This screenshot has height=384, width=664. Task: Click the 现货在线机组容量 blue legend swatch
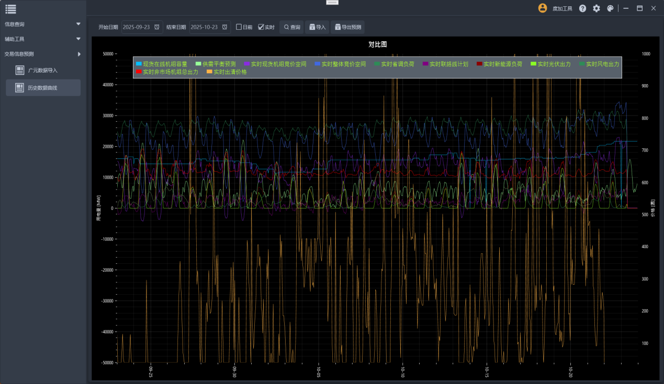pos(139,64)
